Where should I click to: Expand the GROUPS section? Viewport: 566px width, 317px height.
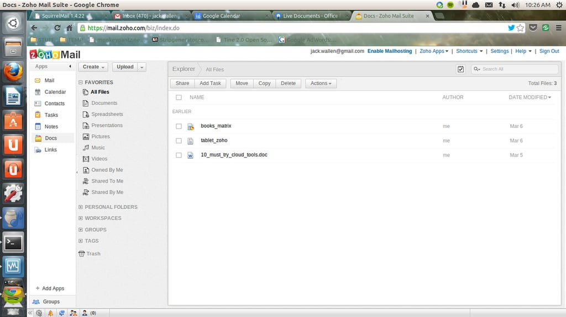click(x=81, y=230)
